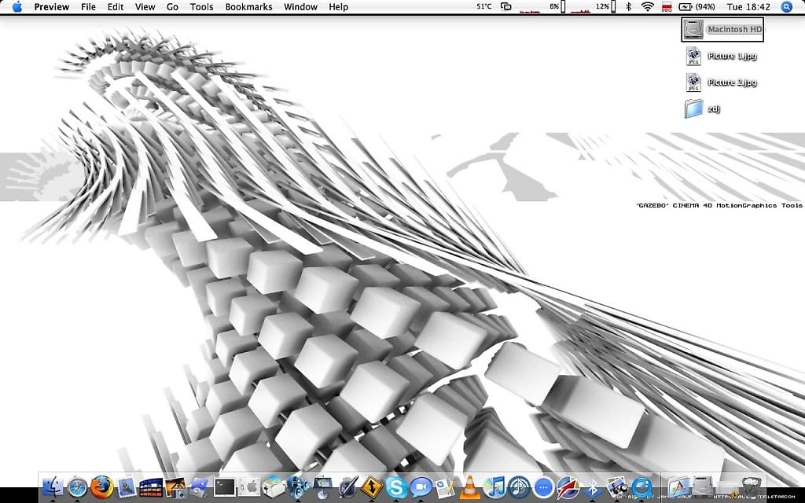Open iChat from the Dock

[x=421, y=486]
